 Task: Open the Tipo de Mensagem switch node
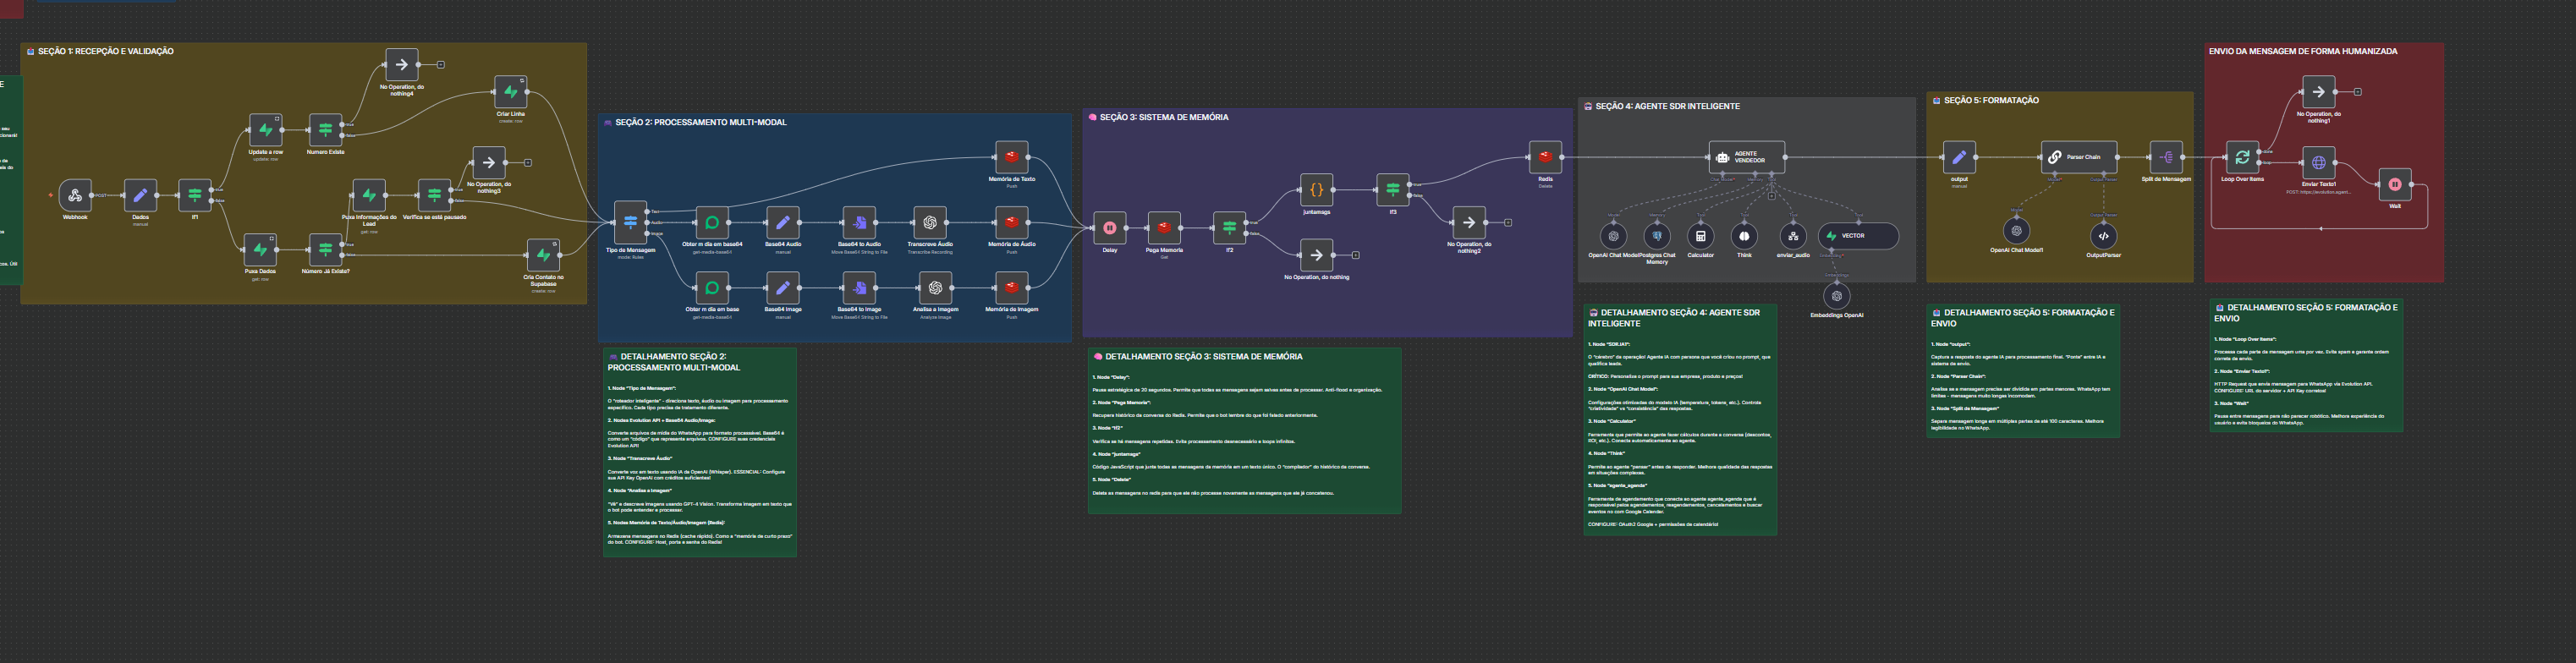click(630, 222)
